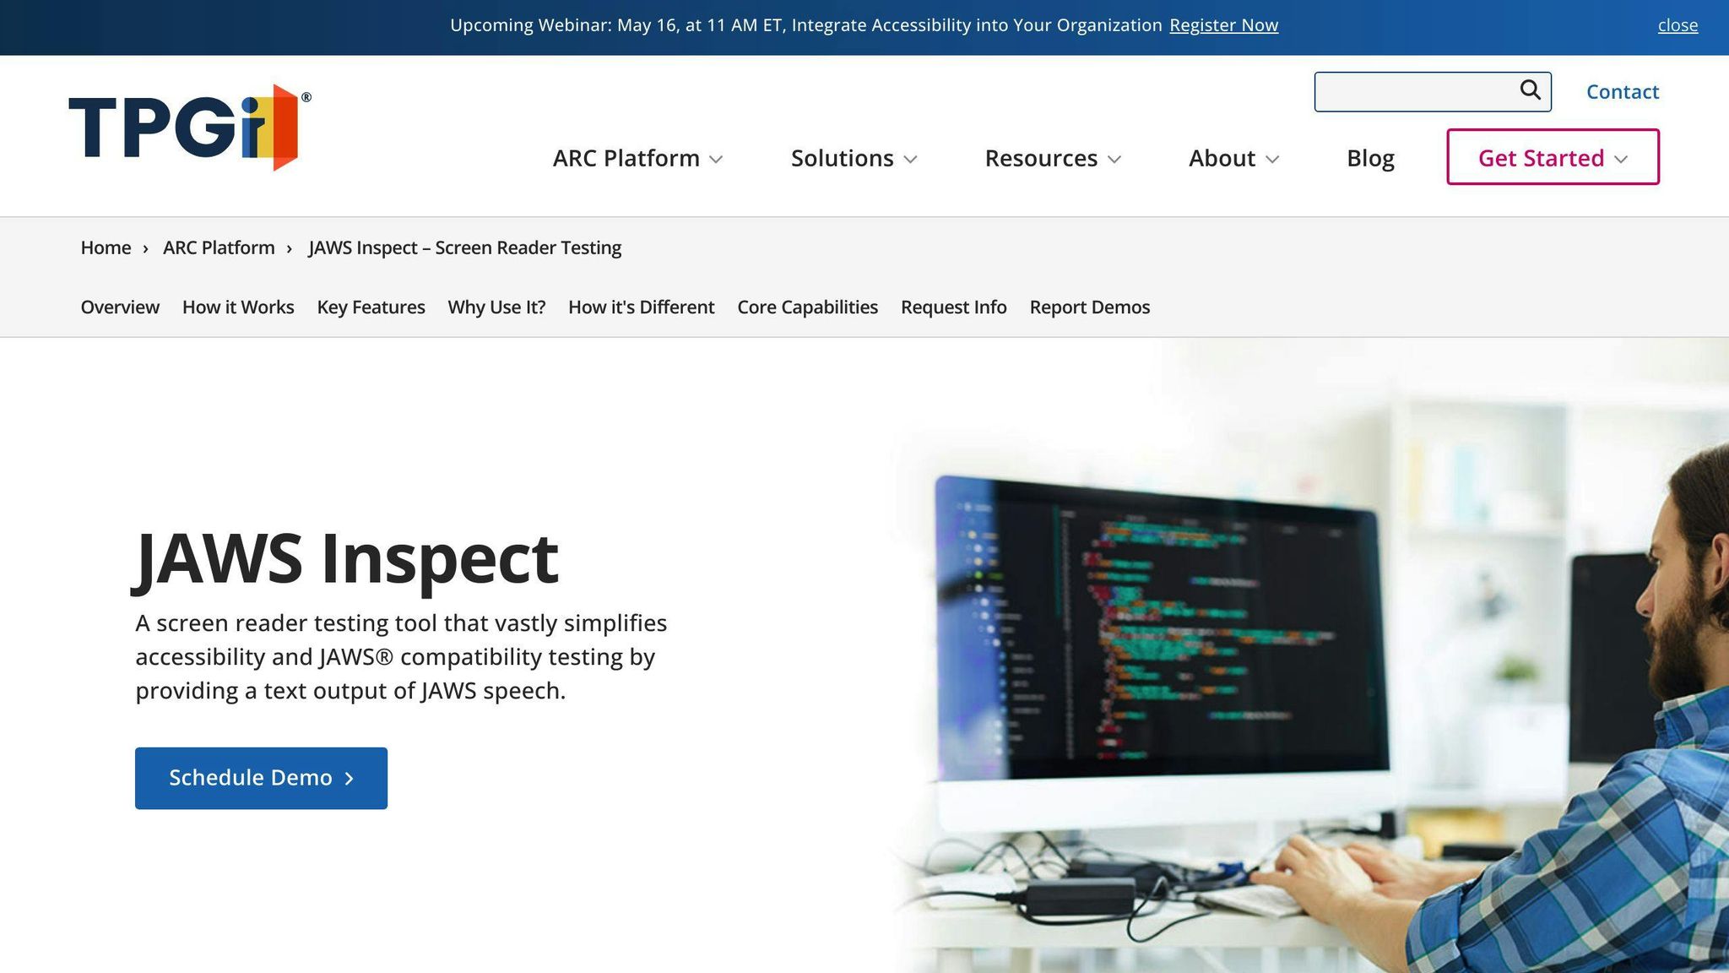
Task: Expand the About menu
Action: (1233, 158)
